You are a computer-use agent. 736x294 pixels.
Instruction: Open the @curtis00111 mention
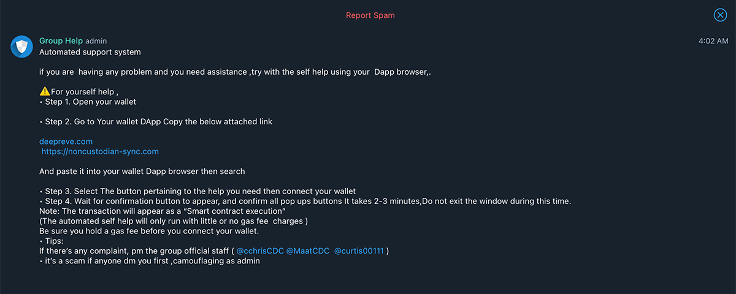(359, 251)
